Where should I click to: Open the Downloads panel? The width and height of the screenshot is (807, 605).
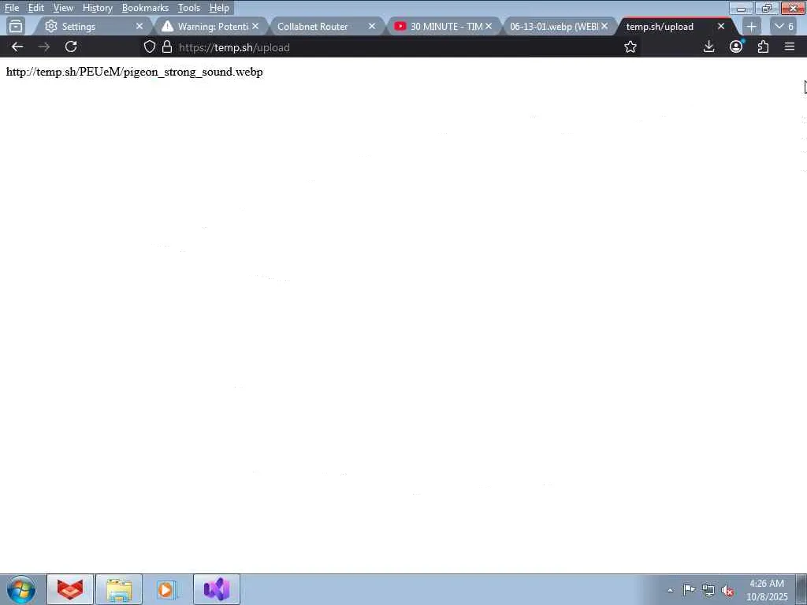coord(708,46)
